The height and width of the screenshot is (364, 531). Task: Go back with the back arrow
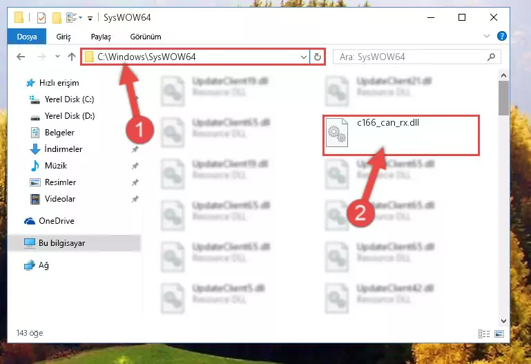click(21, 57)
